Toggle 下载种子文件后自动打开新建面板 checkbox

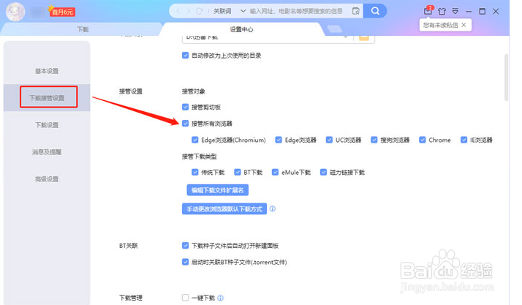186,246
